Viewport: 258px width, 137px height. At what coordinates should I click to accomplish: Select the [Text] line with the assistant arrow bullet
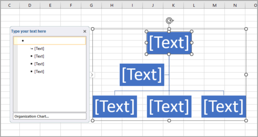(39, 48)
